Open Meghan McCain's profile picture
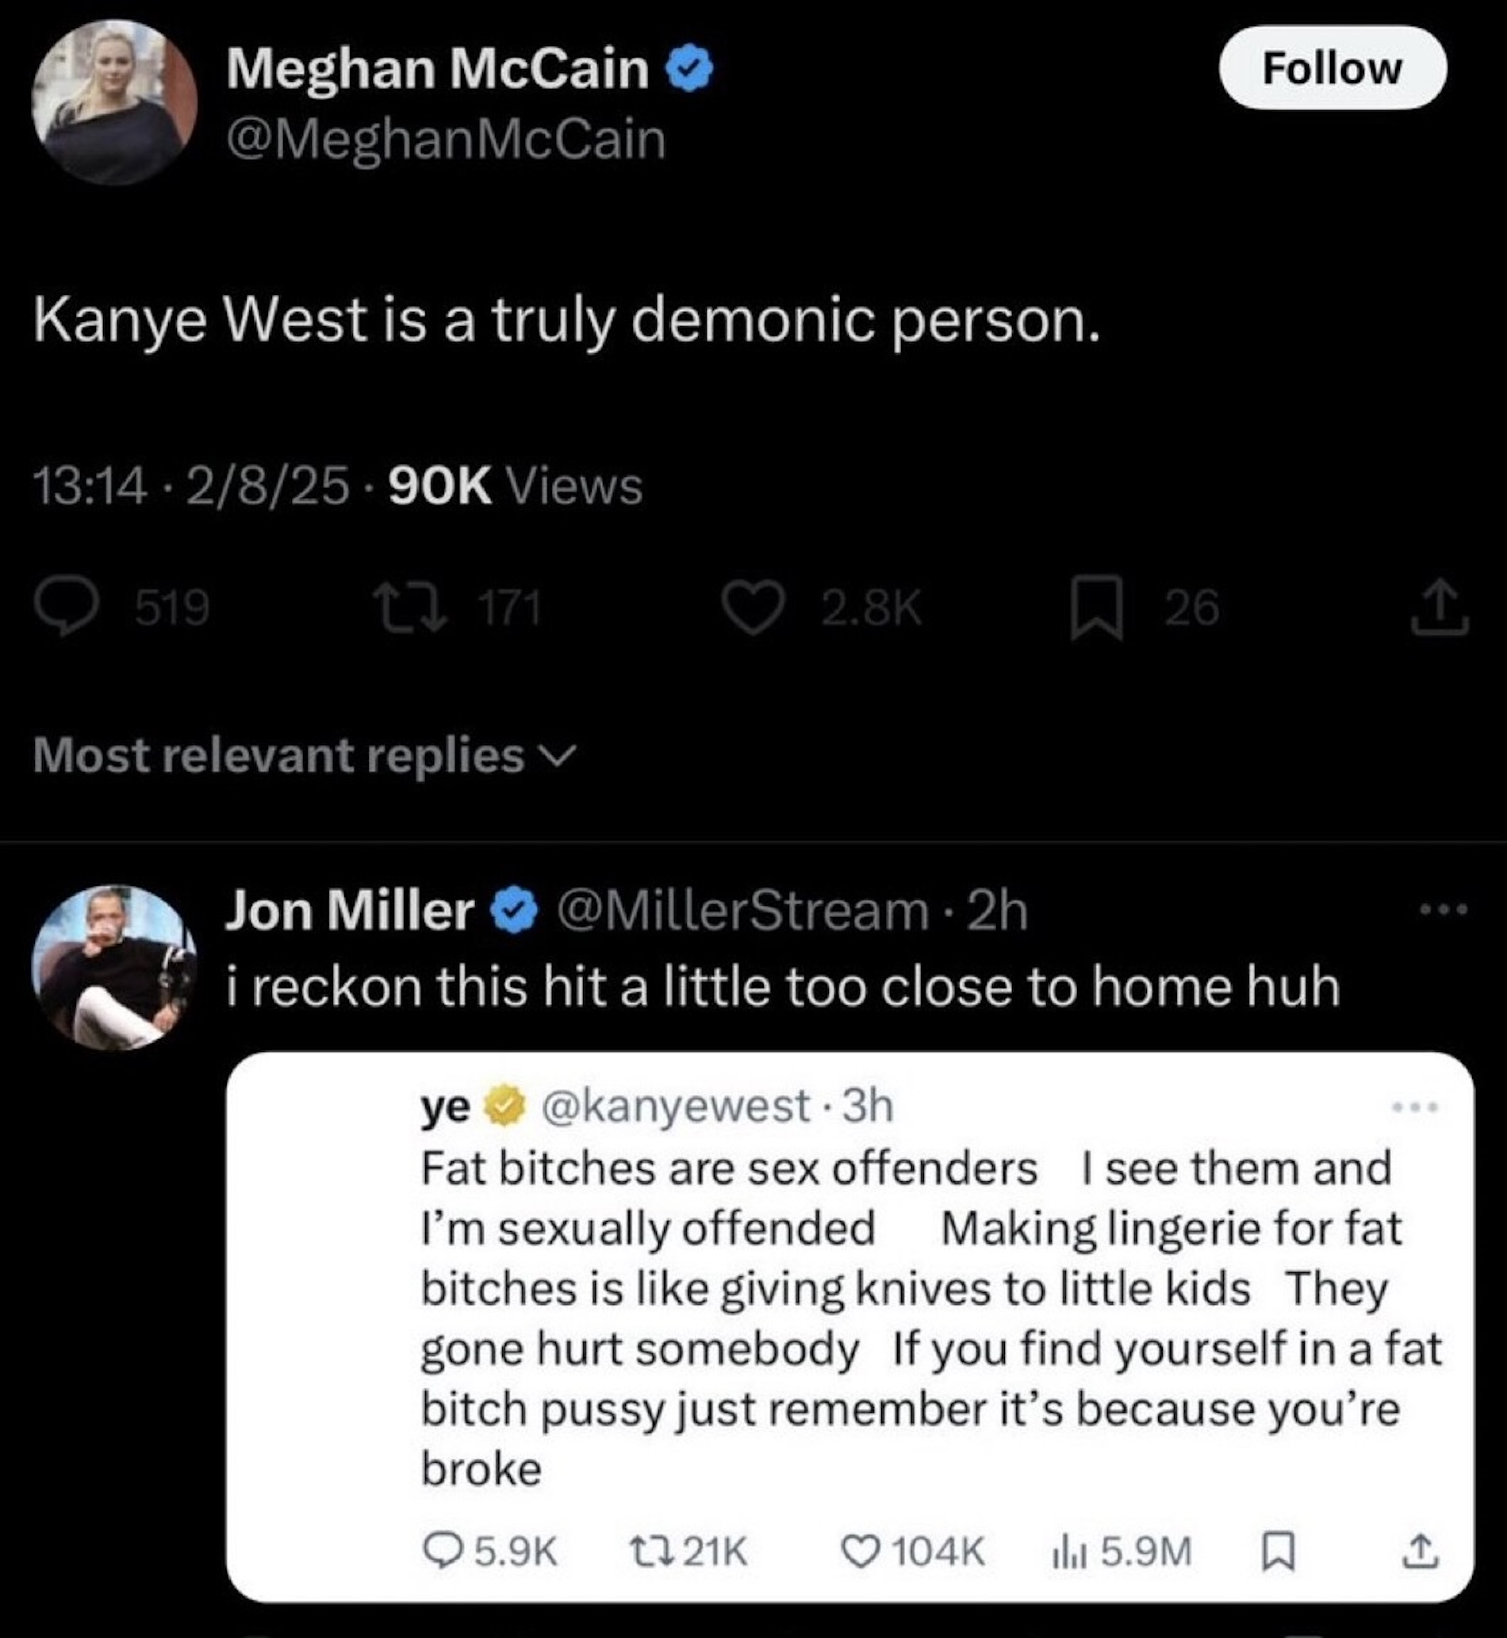1507x1638 pixels. (114, 102)
